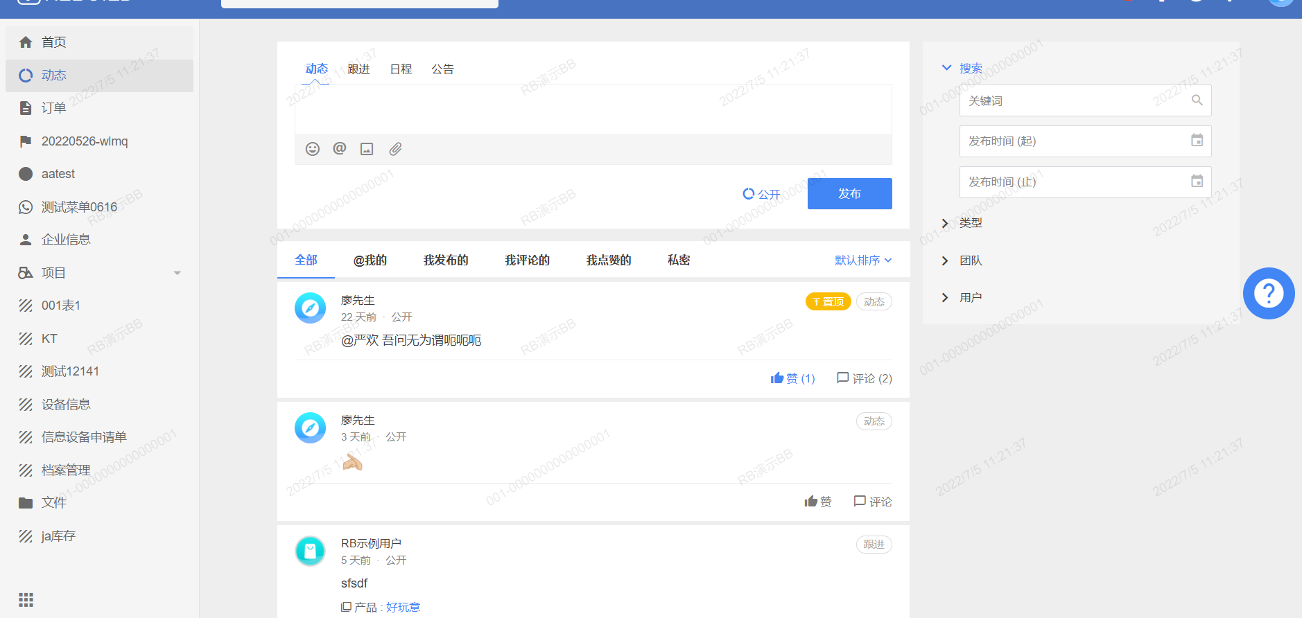Expand the 团队 filter section

coord(962,261)
